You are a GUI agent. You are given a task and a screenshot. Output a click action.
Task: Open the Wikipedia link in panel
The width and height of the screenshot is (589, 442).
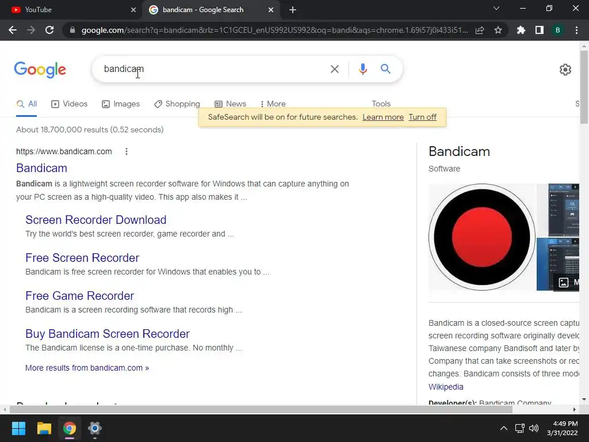click(446, 387)
